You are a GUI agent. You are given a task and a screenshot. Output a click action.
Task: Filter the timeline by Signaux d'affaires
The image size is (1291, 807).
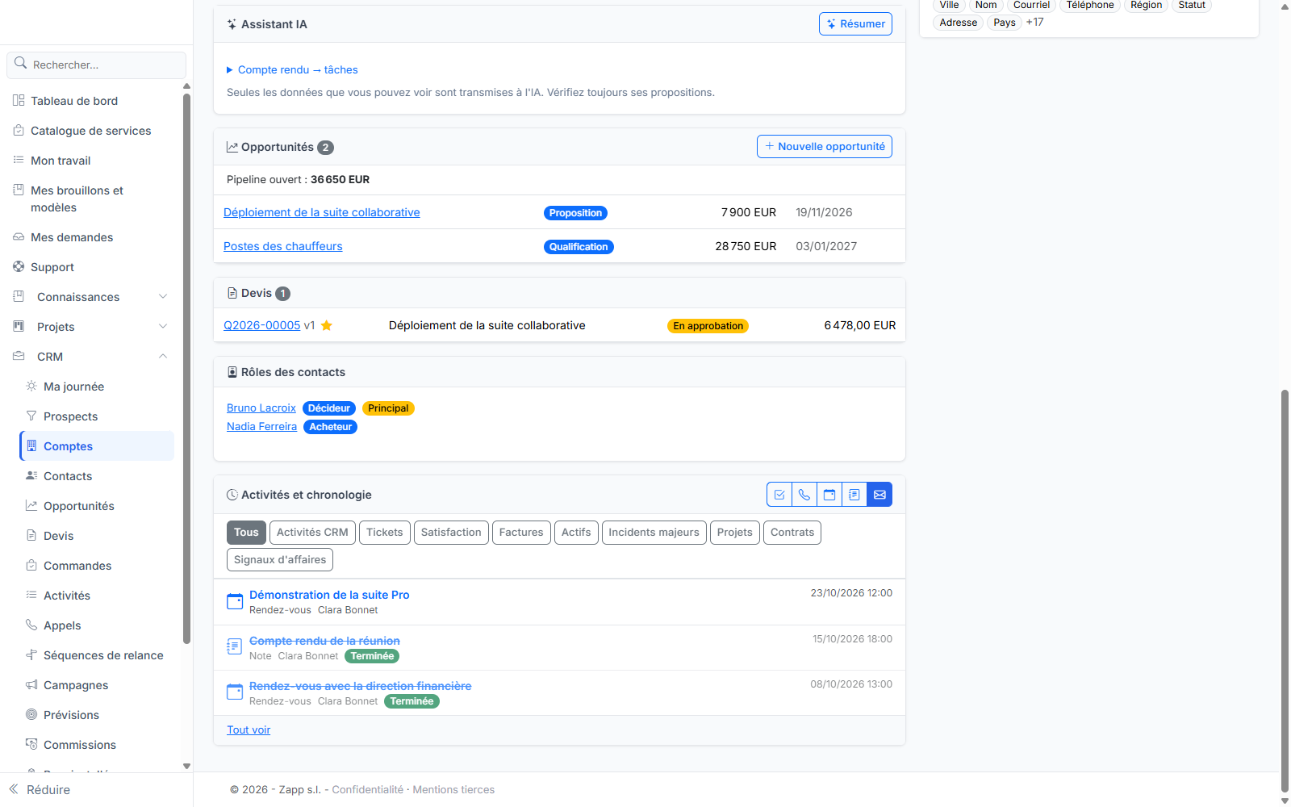point(280,560)
